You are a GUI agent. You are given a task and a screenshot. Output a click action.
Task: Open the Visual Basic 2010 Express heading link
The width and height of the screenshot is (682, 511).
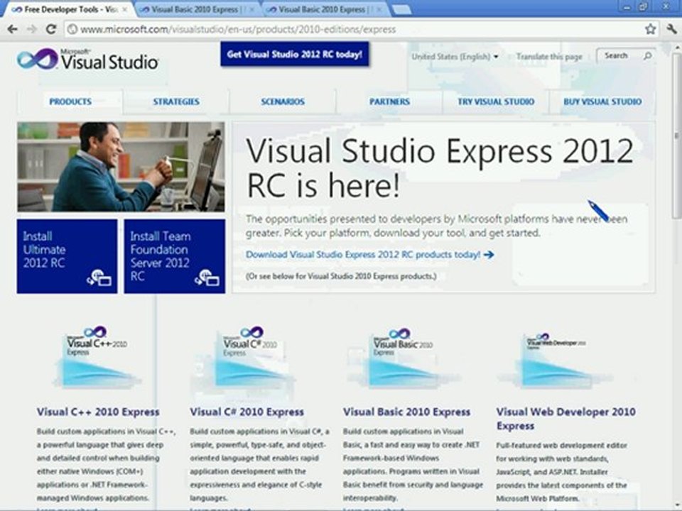tap(406, 412)
